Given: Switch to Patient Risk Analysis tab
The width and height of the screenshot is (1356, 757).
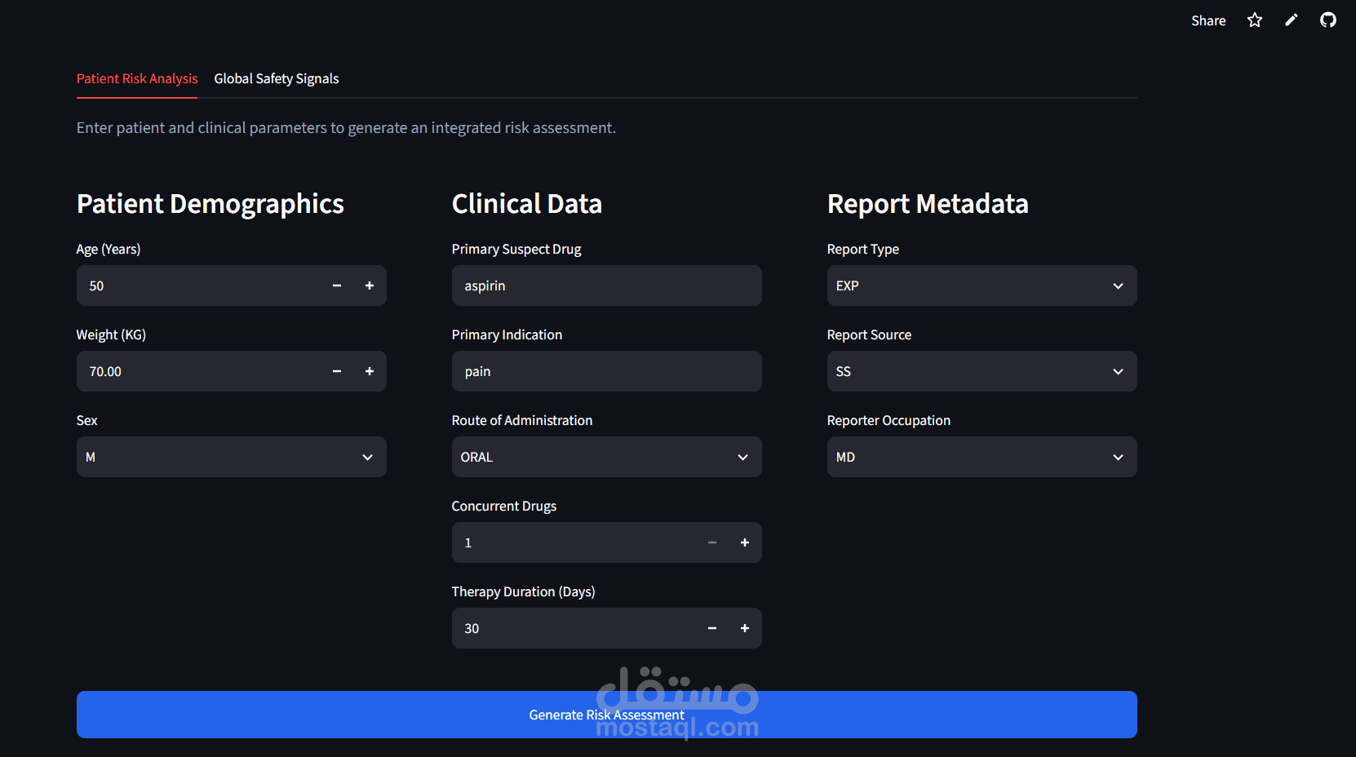Looking at the screenshot, I should pos(137,78).
